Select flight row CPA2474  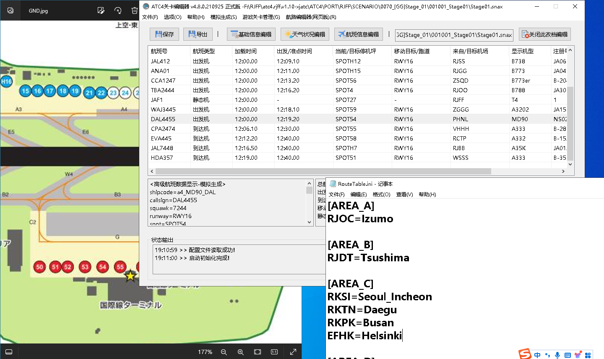(358, 129)
